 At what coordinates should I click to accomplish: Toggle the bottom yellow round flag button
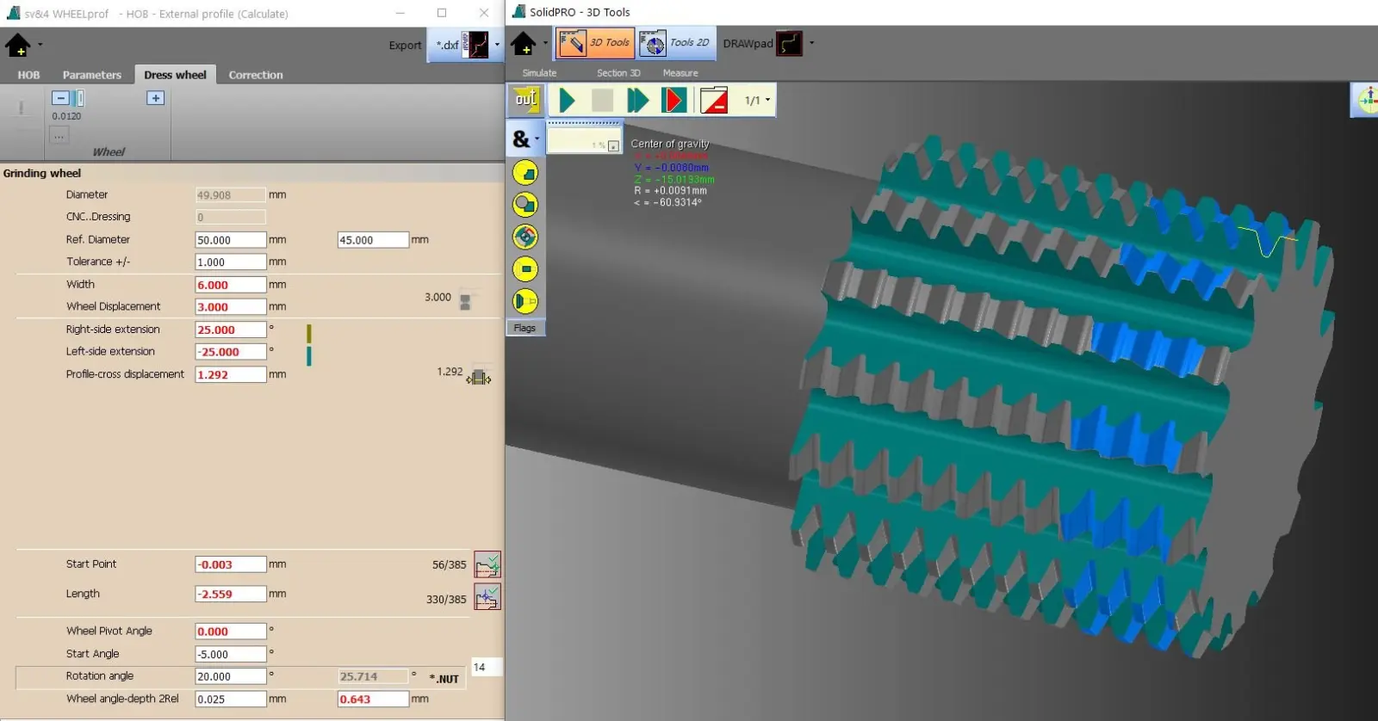[x=525, y=301]
